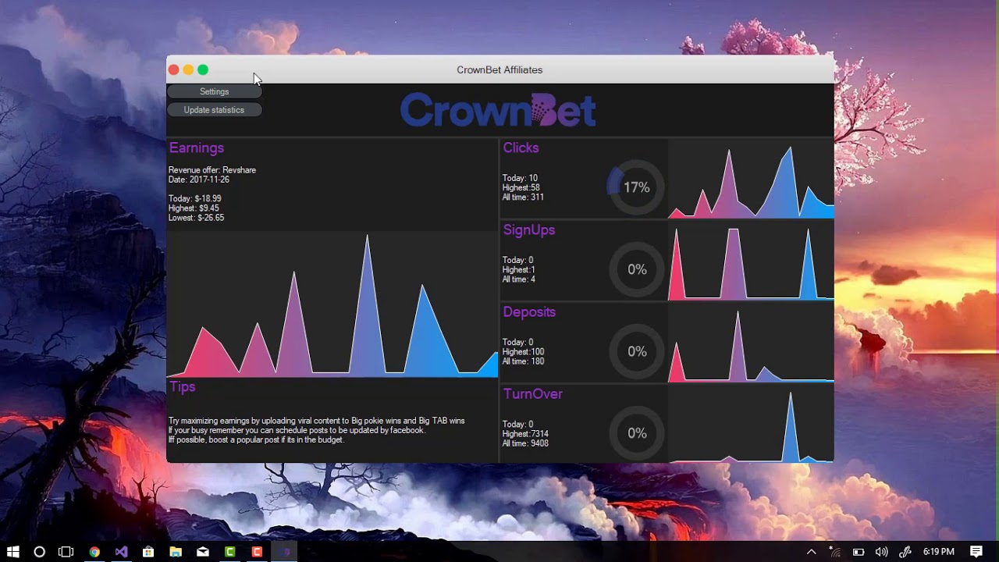Click 'Highest:7314' turnover value
The width and height of the screenshot is (999, 562).
pos(525,434)
